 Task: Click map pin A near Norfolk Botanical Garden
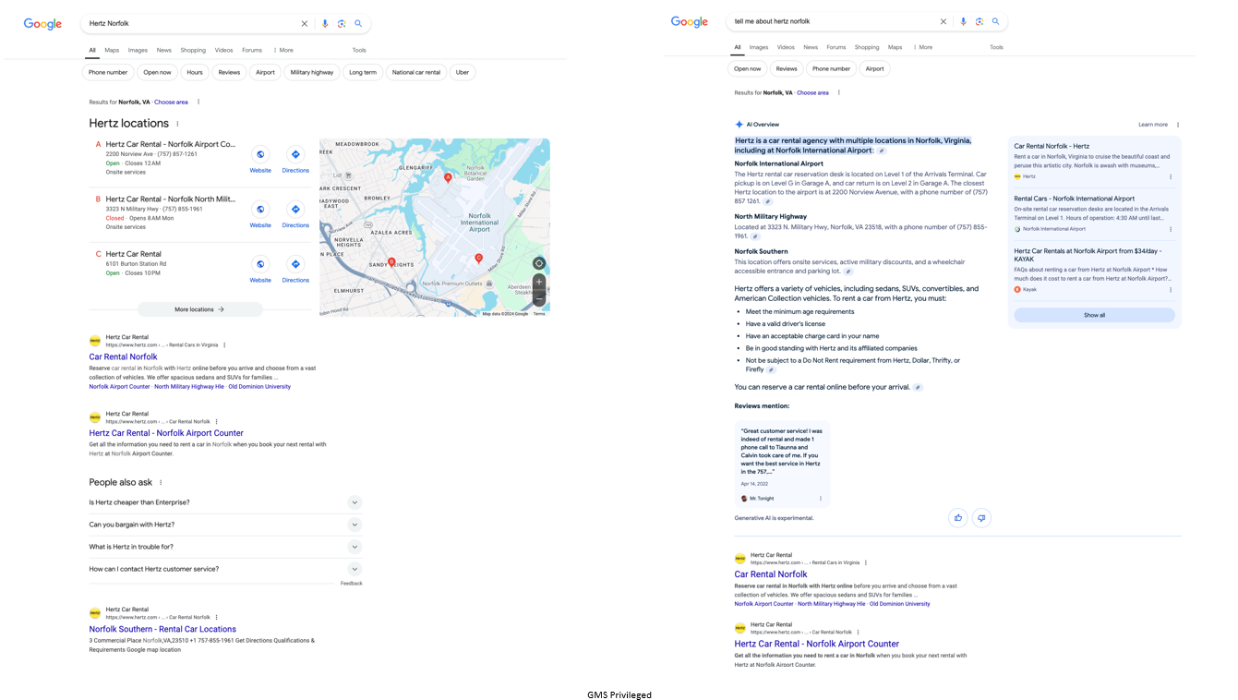point(448,177)
